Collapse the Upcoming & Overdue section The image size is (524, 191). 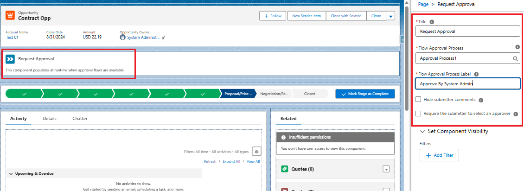(11, 173)
